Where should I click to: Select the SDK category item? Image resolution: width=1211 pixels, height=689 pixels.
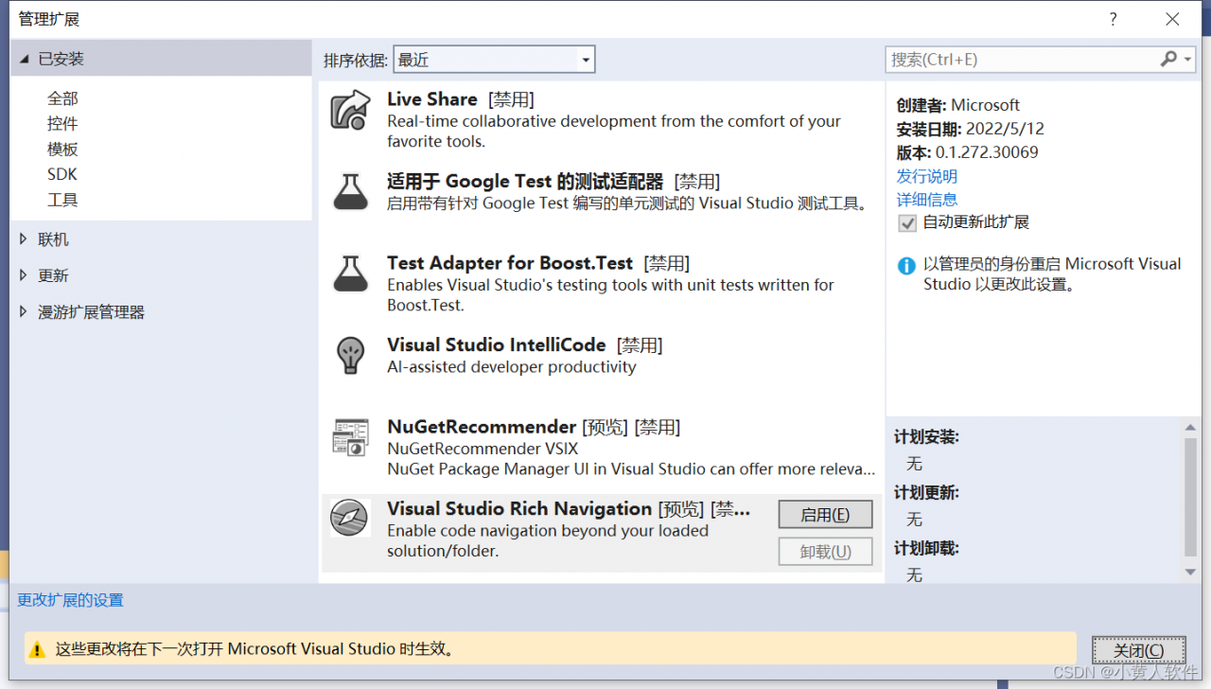[62, 174]
